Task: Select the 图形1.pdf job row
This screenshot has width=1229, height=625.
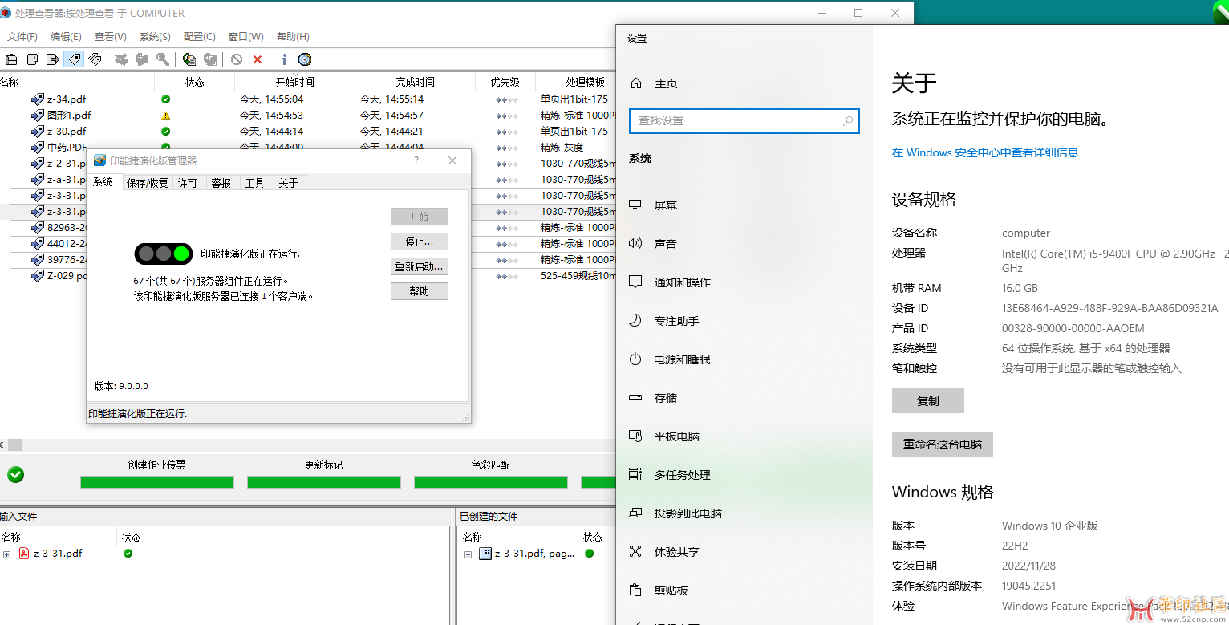Action: [x=308, y=116]
